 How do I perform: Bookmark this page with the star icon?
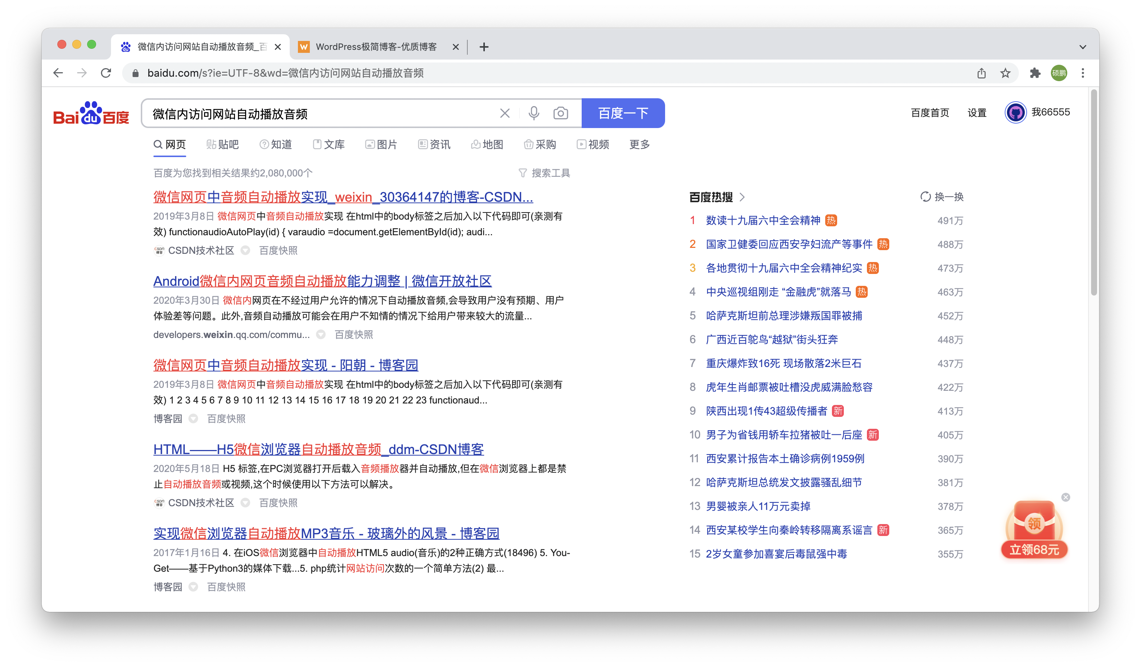pos(1005,73)
